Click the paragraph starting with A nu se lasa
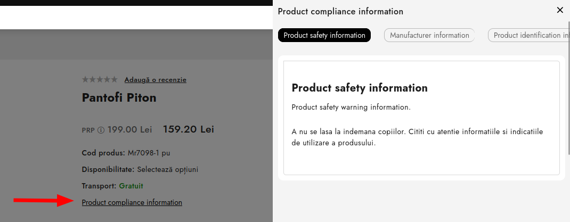570x222 pixels. (x=417, y=137)
